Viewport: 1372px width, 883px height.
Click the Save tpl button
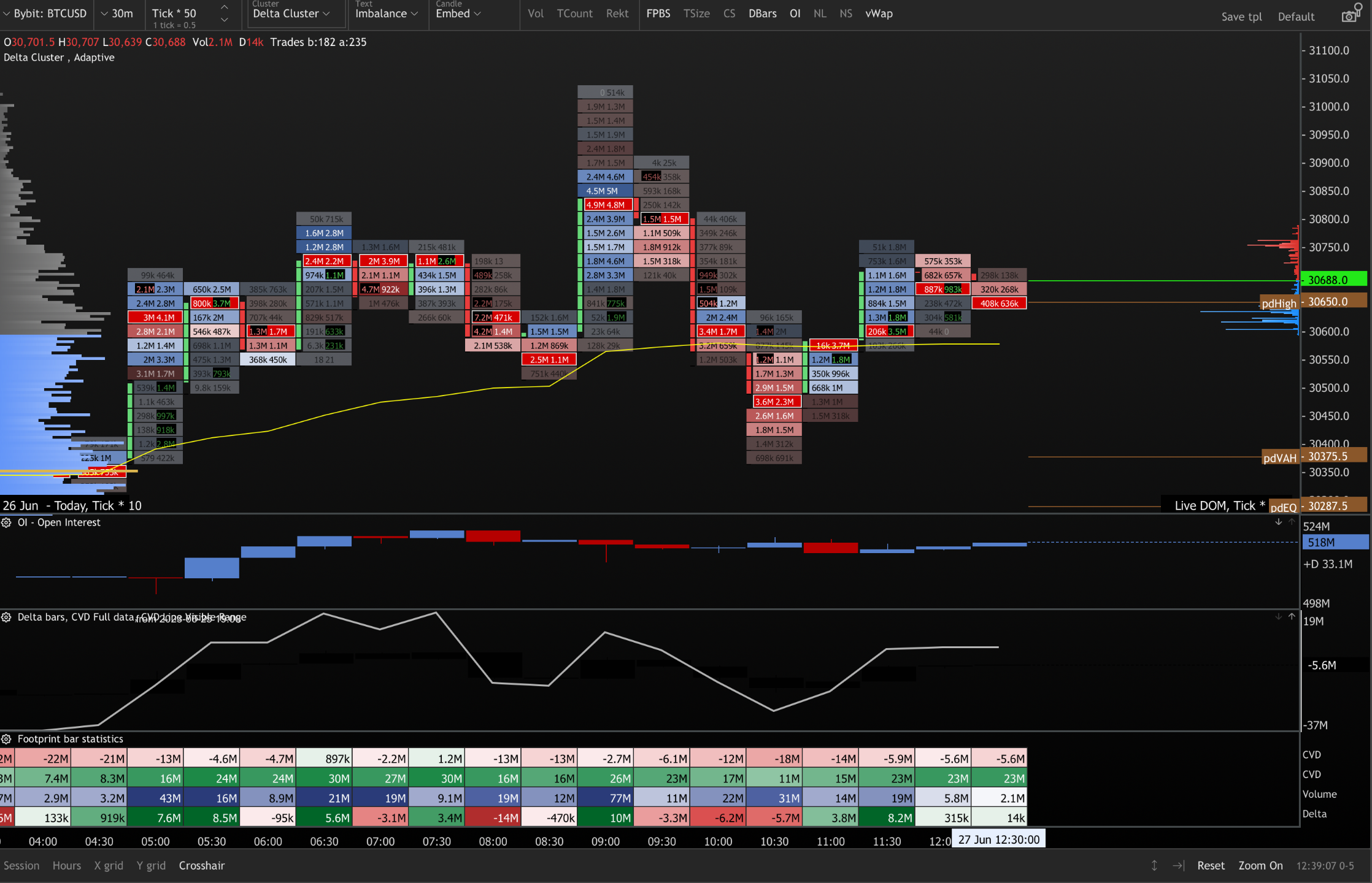[1241, 17]
